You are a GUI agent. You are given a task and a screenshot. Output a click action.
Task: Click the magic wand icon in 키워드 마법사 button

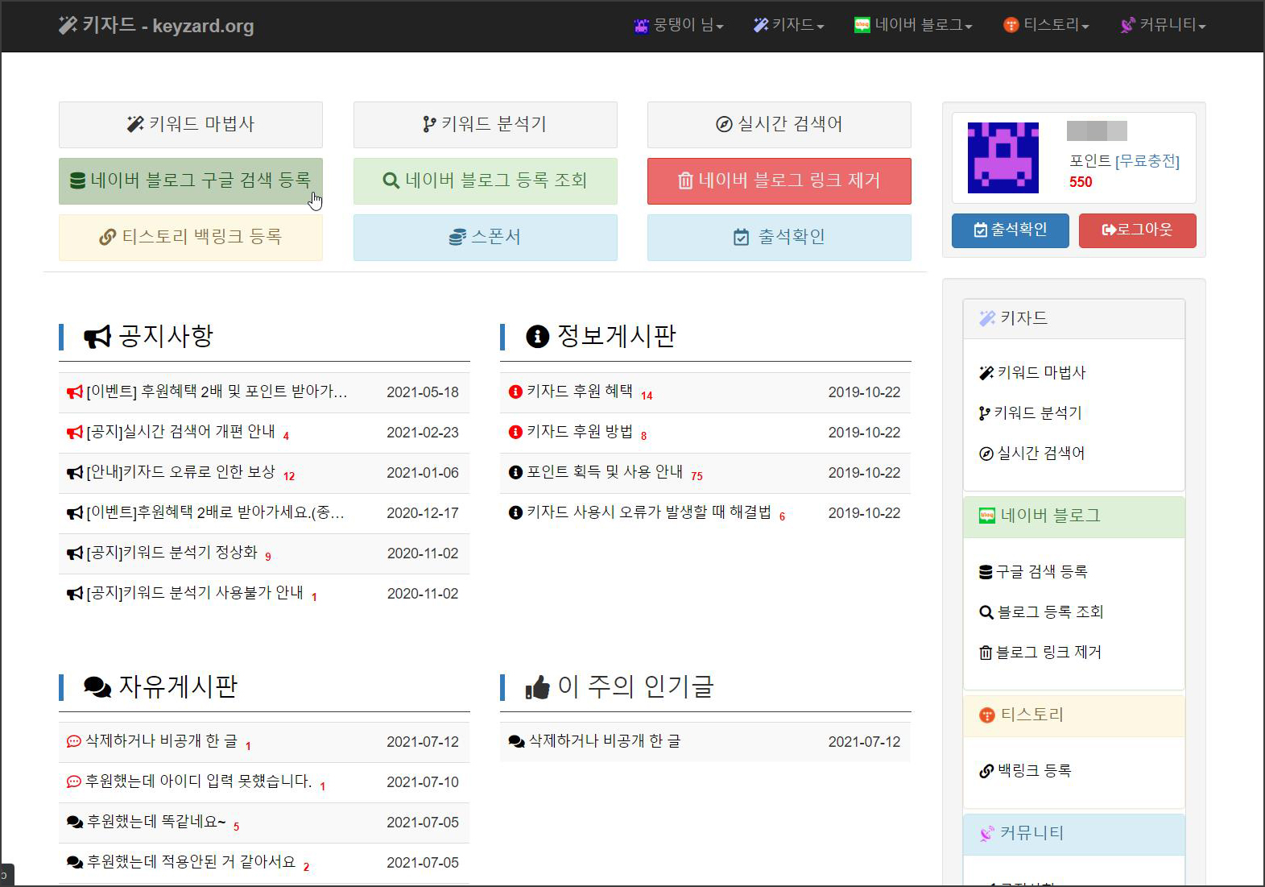pos(135,124)
